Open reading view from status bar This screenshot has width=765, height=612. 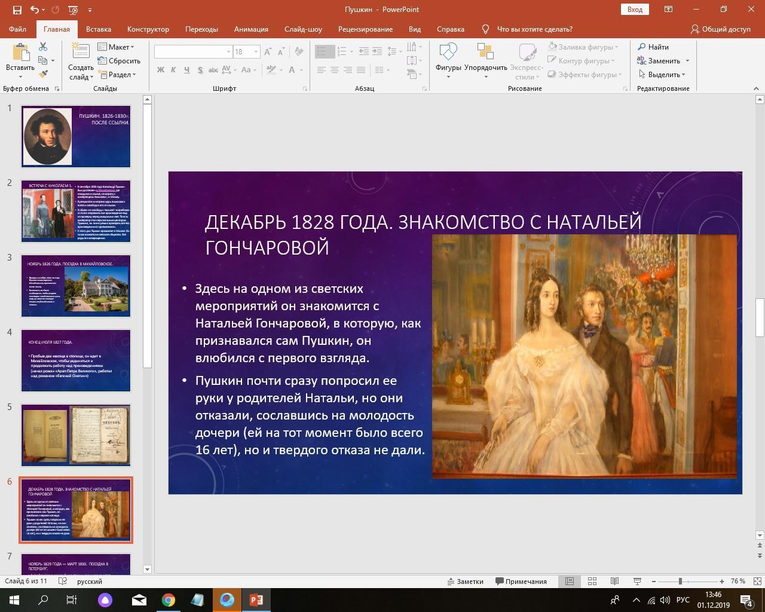coord(614,581)
